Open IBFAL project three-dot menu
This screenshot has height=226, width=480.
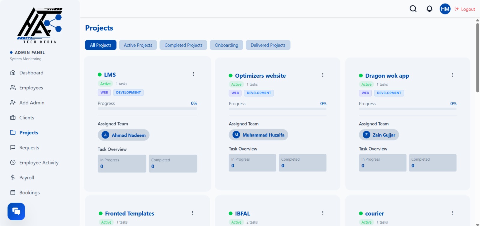(322, 213)
